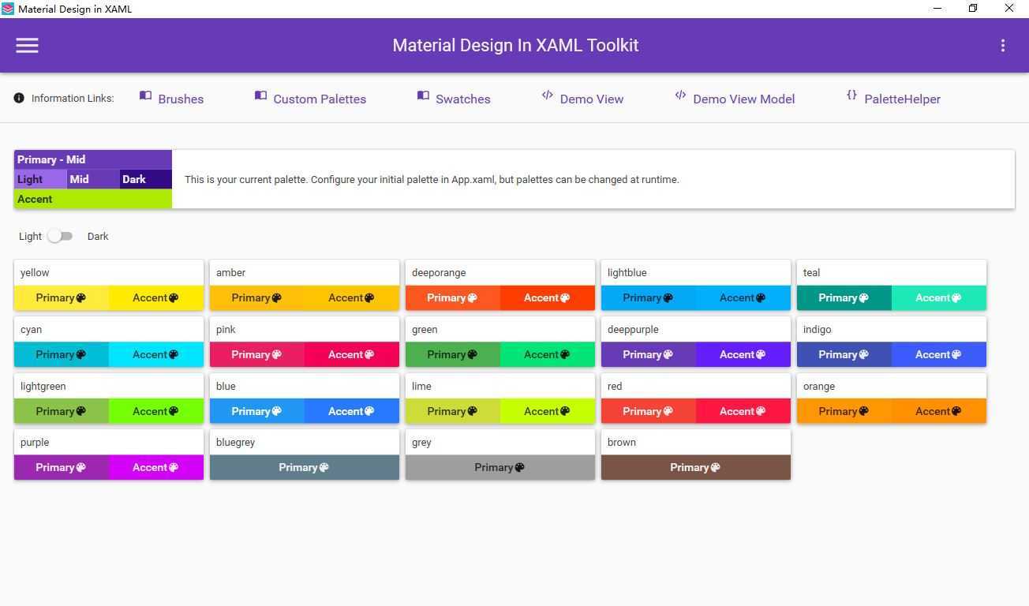
Task: Click the Mid primary hue swatch
Action: click(93, 179)
